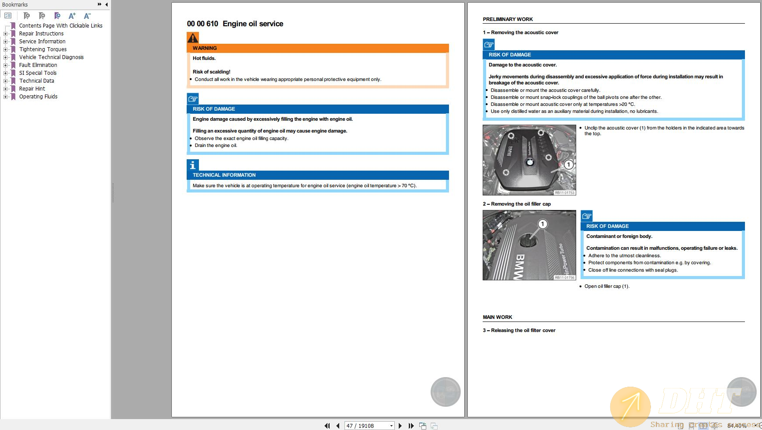Screen dimensions: 762x430
Task: Collapse the Bookmarks panel with left arrow
Action: click(107, 4)
